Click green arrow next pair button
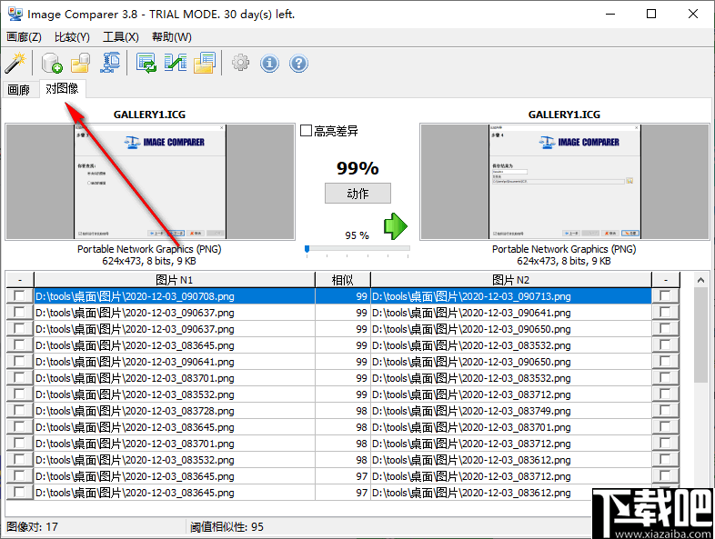The image size is (715, 539). click(396, 226)
